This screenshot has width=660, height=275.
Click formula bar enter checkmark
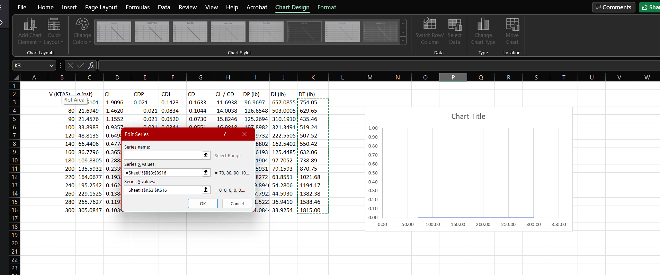point(81,65)
